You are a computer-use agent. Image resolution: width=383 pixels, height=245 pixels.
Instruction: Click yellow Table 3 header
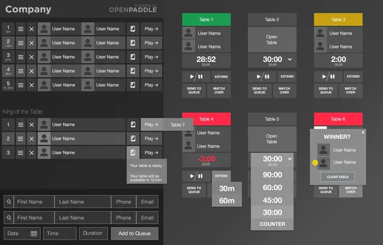point(338,20)
